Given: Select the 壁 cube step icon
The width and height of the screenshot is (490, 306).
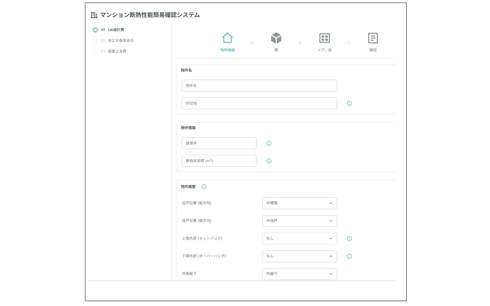Looking at the screenshot, I should (x=276, y=38).
